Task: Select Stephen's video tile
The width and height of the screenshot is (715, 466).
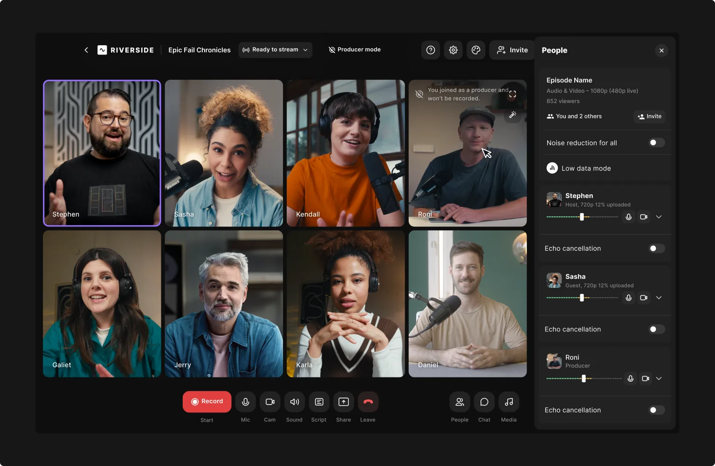Action: coord(102,153)
